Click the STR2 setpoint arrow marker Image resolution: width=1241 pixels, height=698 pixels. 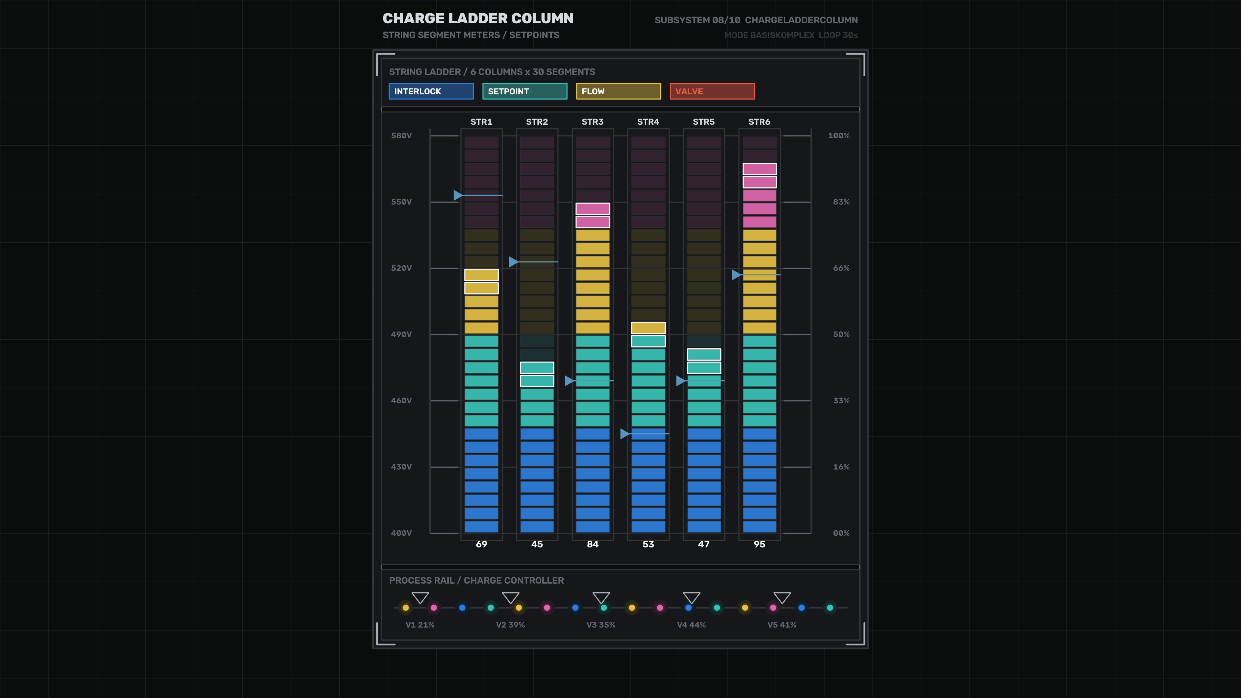(514, 261)
